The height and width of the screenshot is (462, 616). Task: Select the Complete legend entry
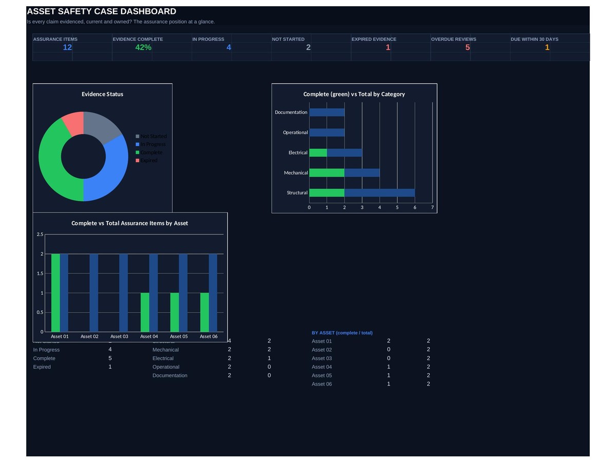point(152,152)
